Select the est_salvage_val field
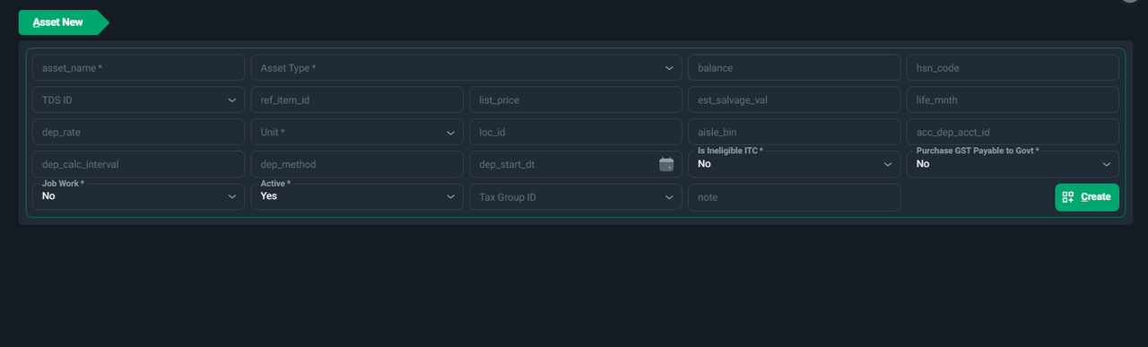The image size is (1148, 347). pyautogui.click(x=795, y=100)
